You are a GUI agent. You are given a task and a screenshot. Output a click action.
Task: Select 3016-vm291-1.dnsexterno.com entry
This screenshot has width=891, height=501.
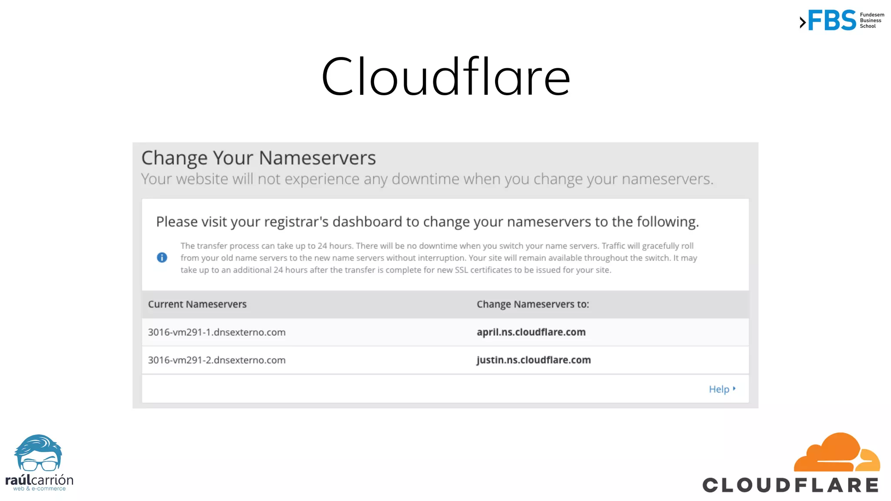click(x=217, y=332)
